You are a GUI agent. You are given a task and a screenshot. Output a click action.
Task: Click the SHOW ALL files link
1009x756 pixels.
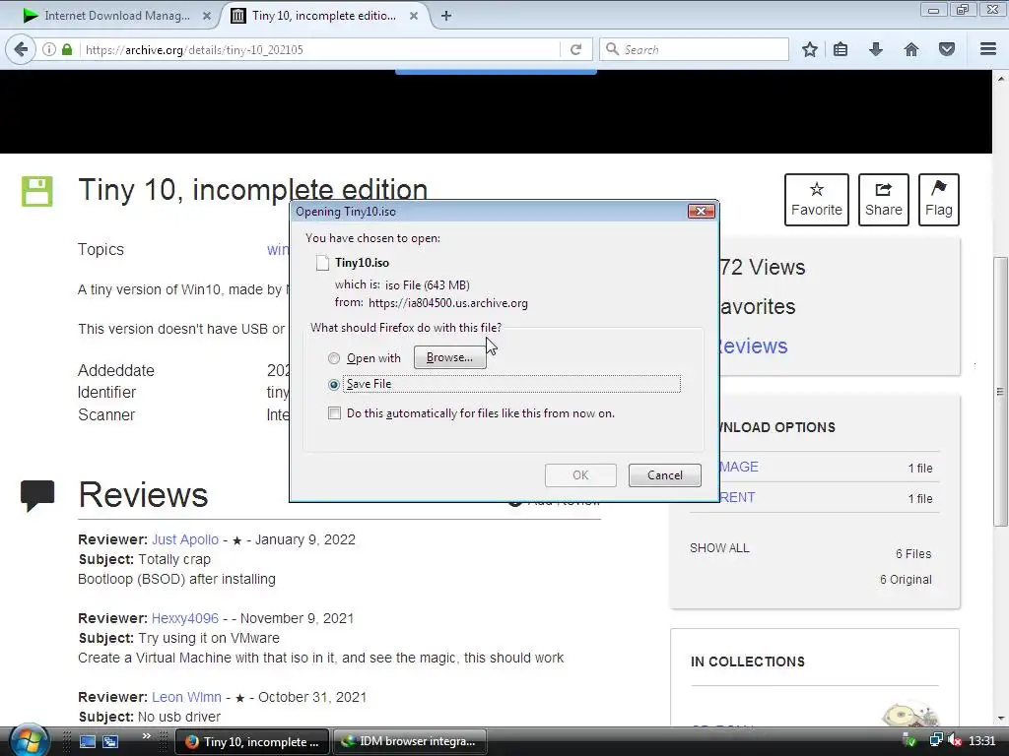pyautogui.click(x=719, y=548)
